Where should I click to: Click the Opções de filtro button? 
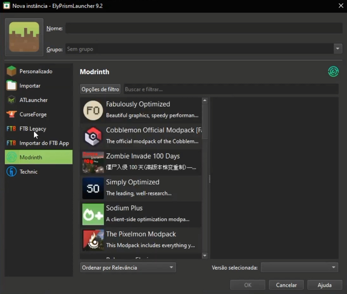click(x=100, y=89)
